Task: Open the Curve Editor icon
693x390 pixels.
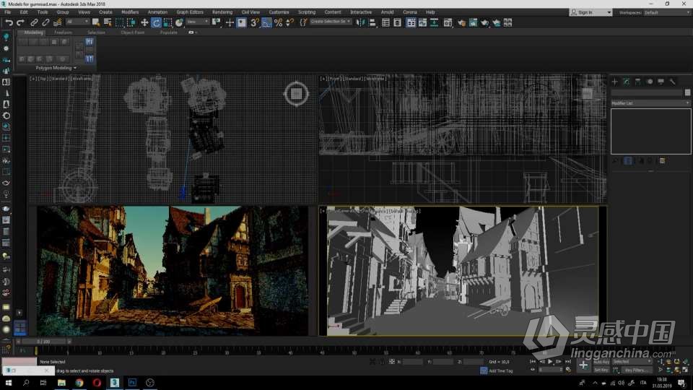Action: click(423, 22)
